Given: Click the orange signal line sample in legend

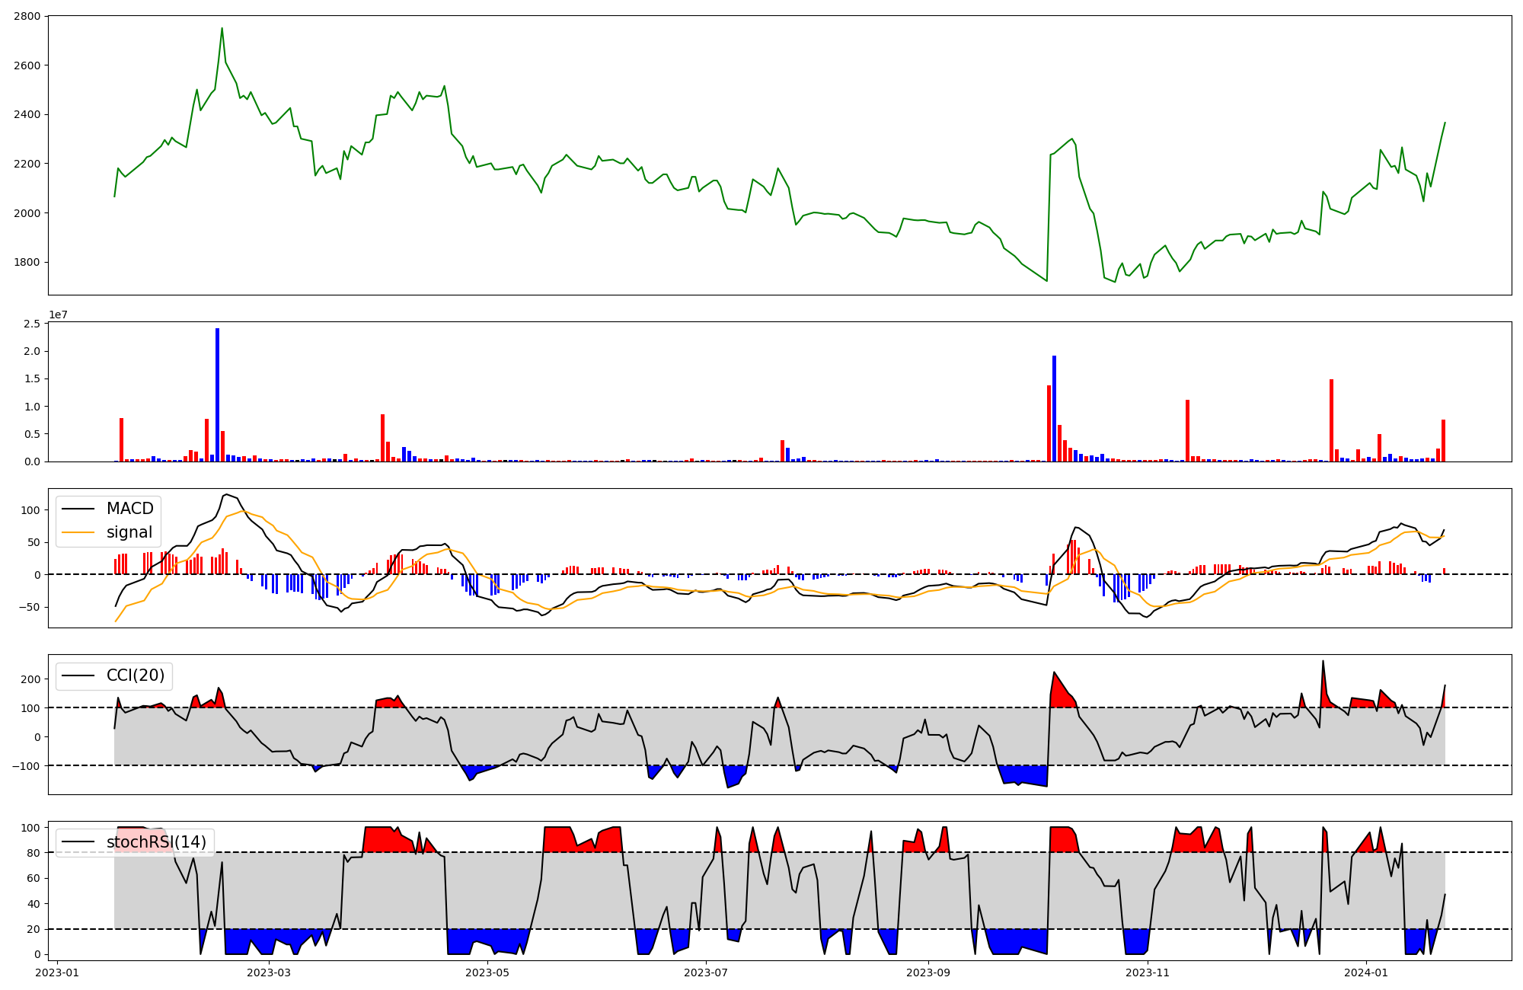Looking at the screenshot, I should pyautogui.click(x=78, y=532).
